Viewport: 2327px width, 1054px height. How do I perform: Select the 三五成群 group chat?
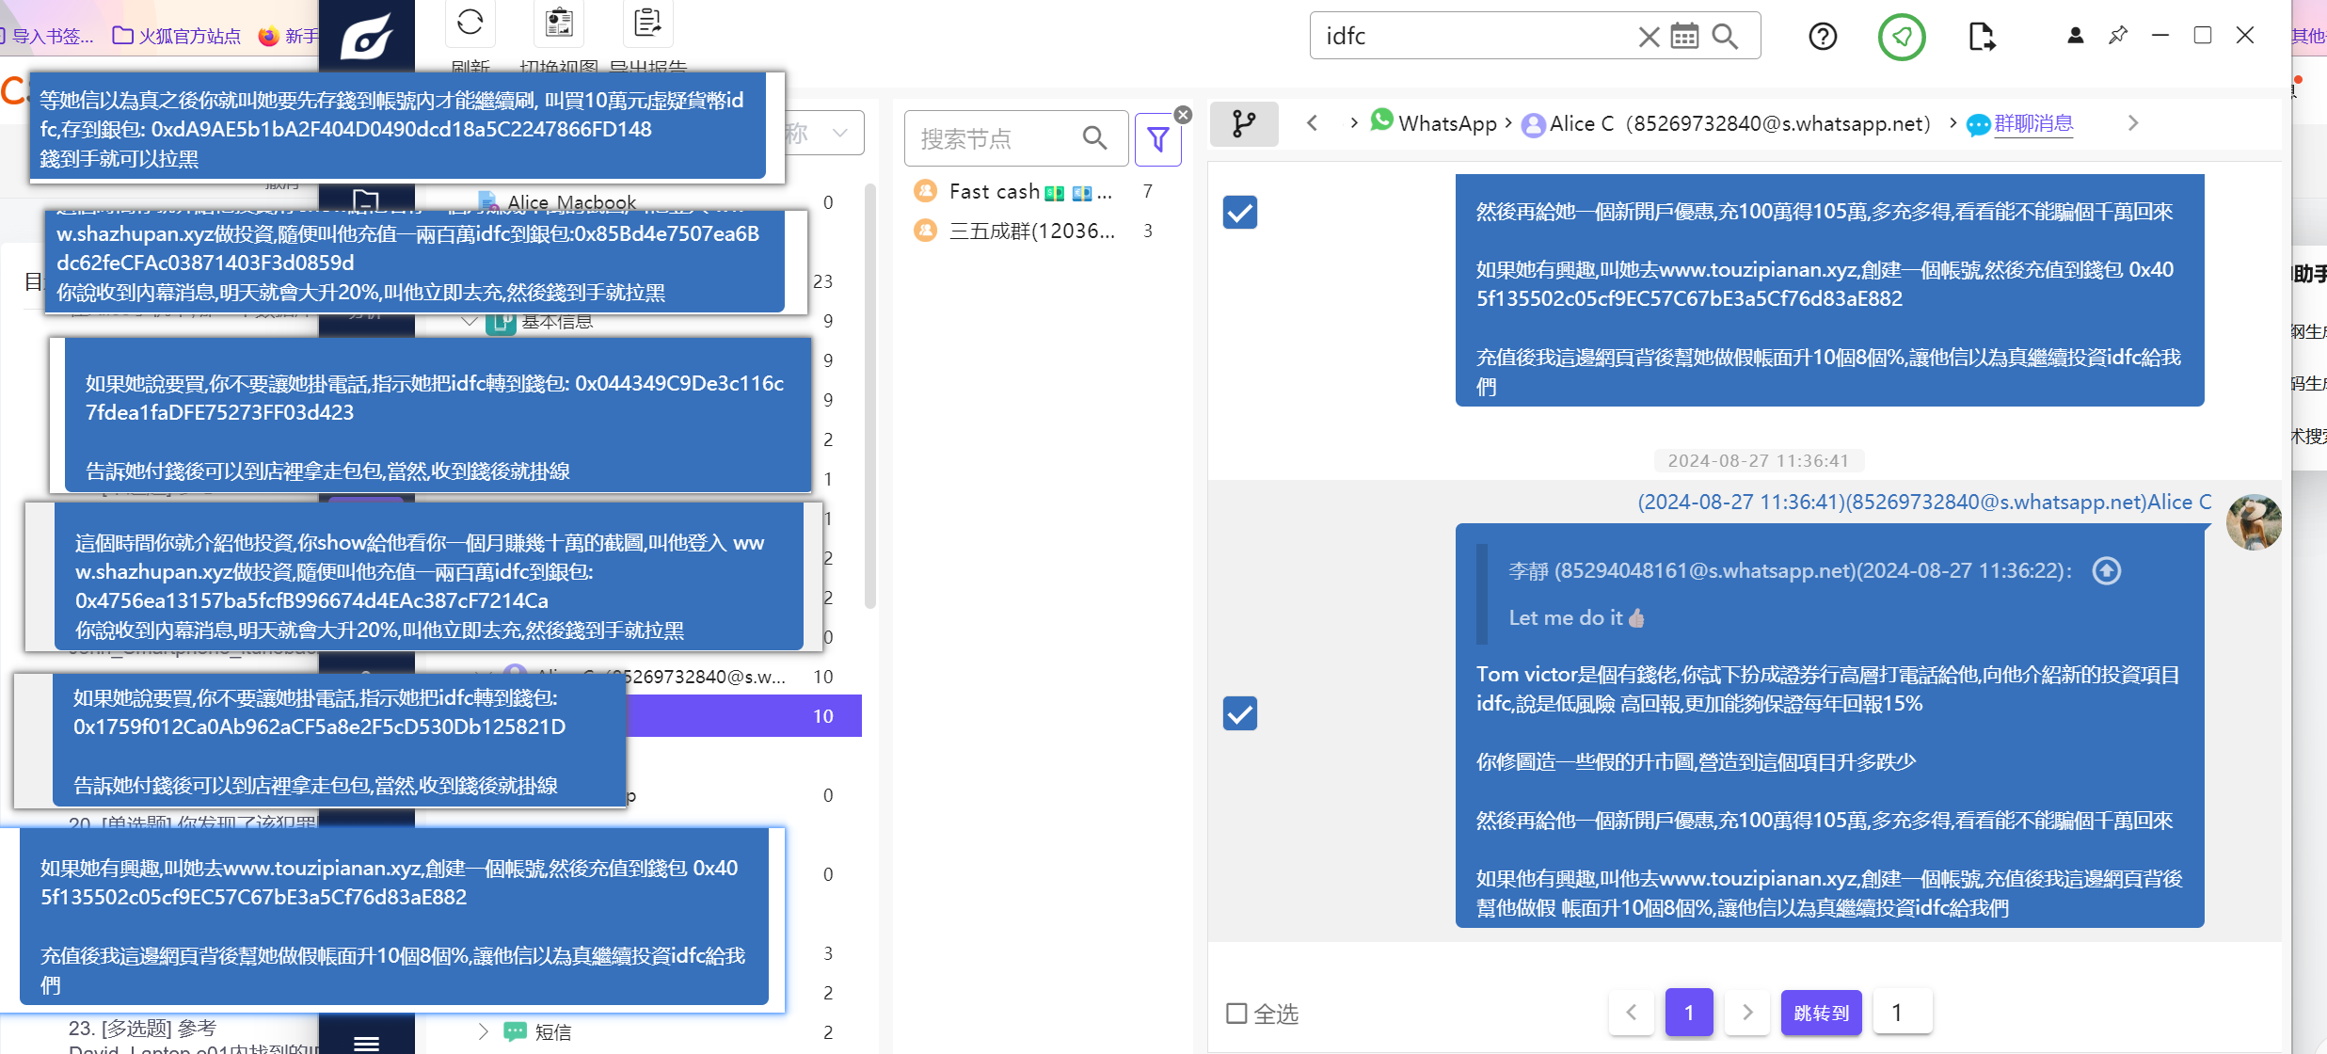(1031, 232)
